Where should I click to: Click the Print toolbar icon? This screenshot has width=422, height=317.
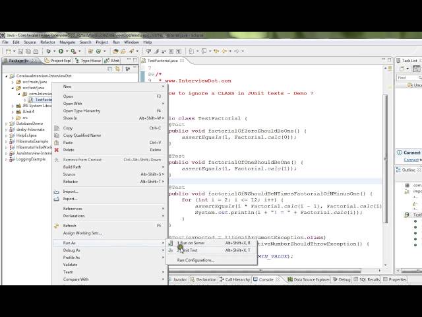[36, 52]
